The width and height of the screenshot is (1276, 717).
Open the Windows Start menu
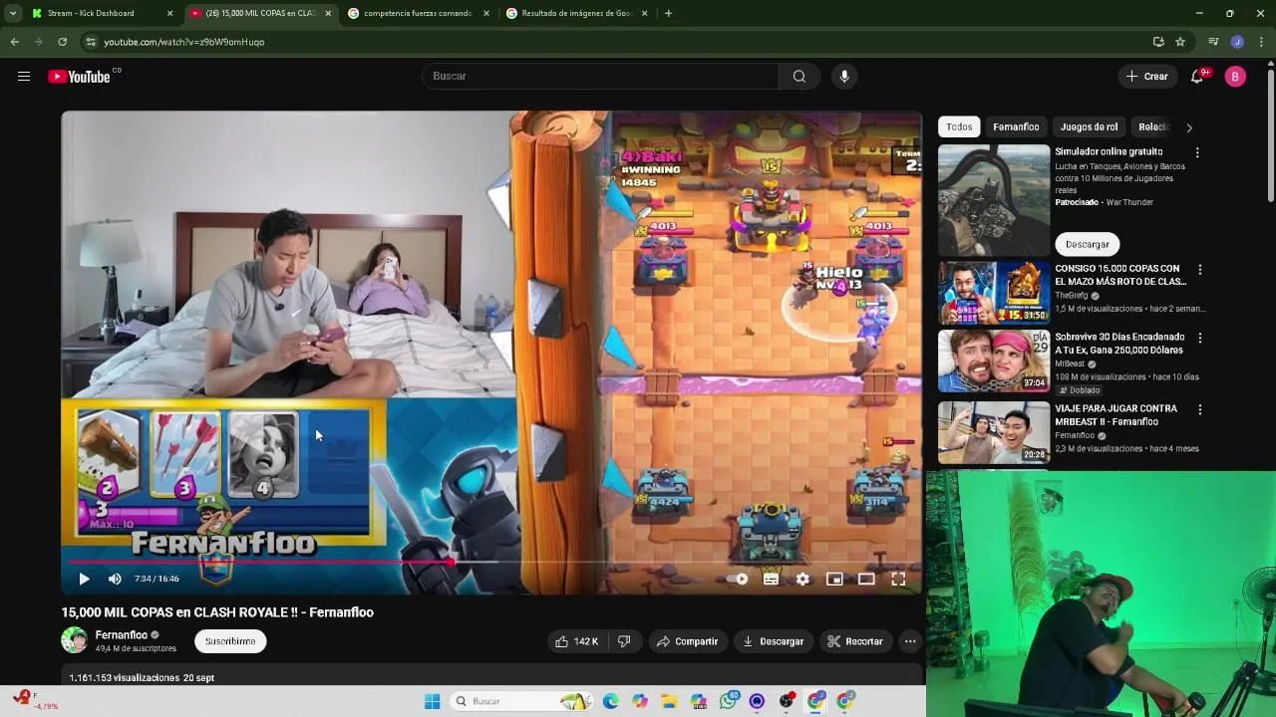tap(432, 701)
